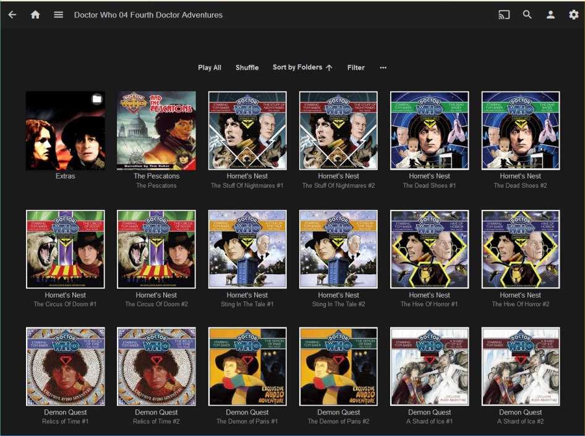
Task: Open A Shard of Ice #1 cover
Action: (429, 367)
